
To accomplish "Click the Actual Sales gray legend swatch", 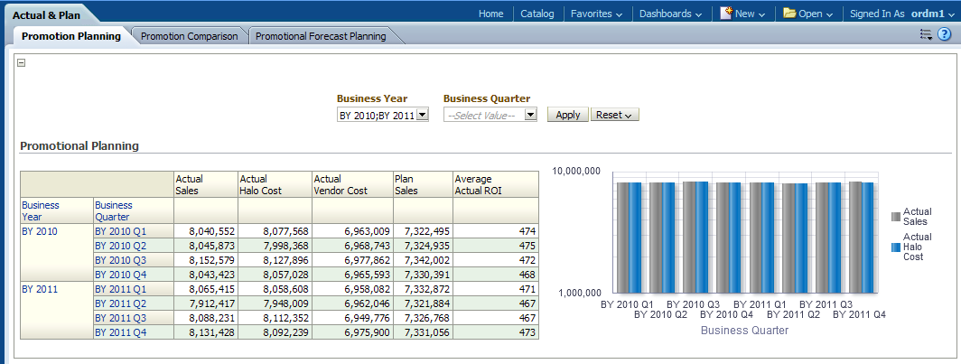I will tap(896, 217).
